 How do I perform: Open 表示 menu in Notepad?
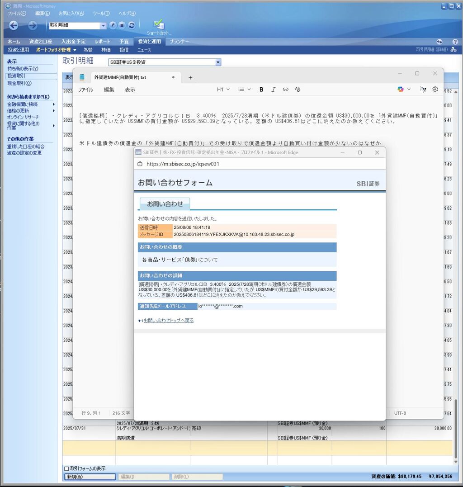point(130,90)
